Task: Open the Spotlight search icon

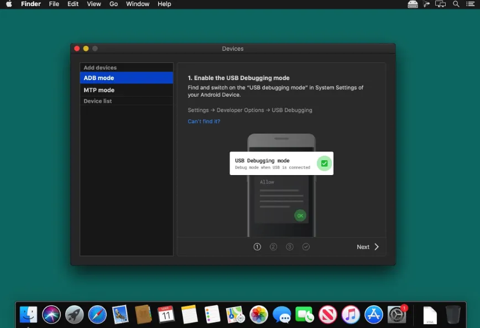Action: (x=456, y=4)
